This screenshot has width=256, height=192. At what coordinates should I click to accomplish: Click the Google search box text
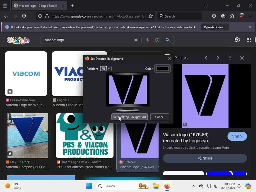coord(54,40)
